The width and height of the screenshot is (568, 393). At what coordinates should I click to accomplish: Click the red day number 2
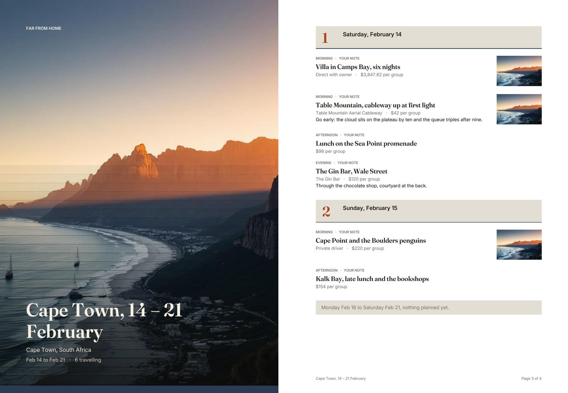[326, 211]
